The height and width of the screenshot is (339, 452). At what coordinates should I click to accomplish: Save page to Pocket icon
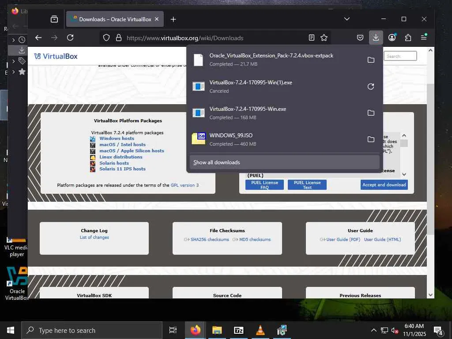(x=360, y=38)
